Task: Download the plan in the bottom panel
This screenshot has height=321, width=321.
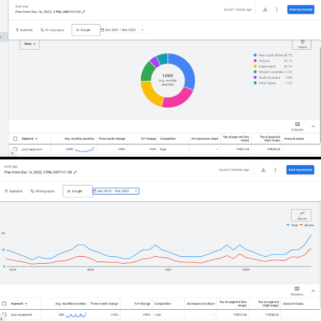Action: pos(263,170)
